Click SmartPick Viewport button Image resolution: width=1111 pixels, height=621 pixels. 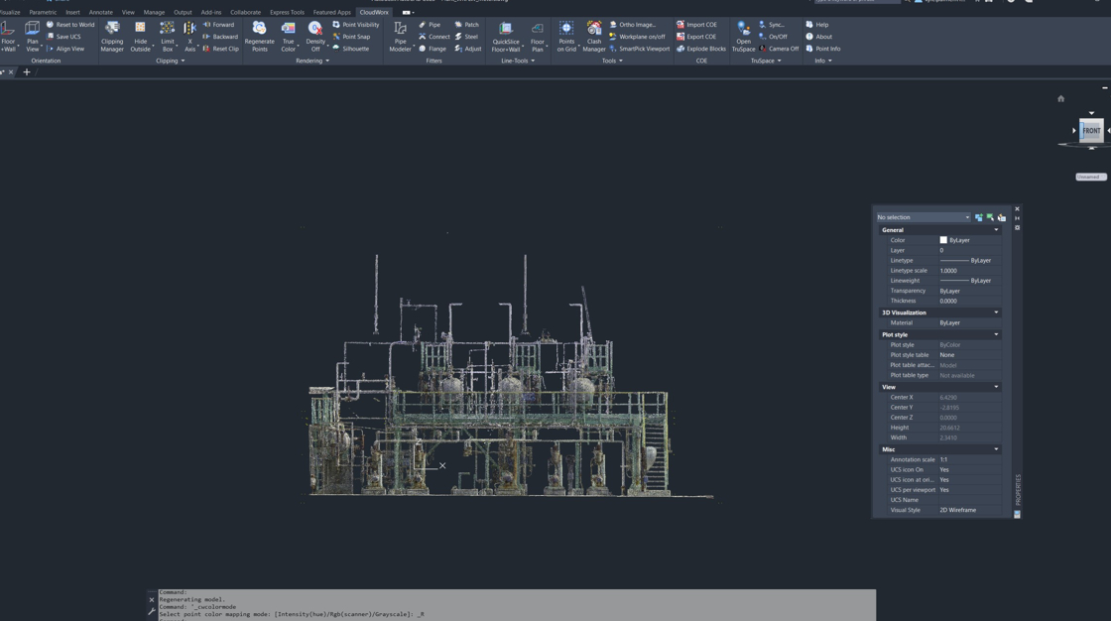[639, 49]
